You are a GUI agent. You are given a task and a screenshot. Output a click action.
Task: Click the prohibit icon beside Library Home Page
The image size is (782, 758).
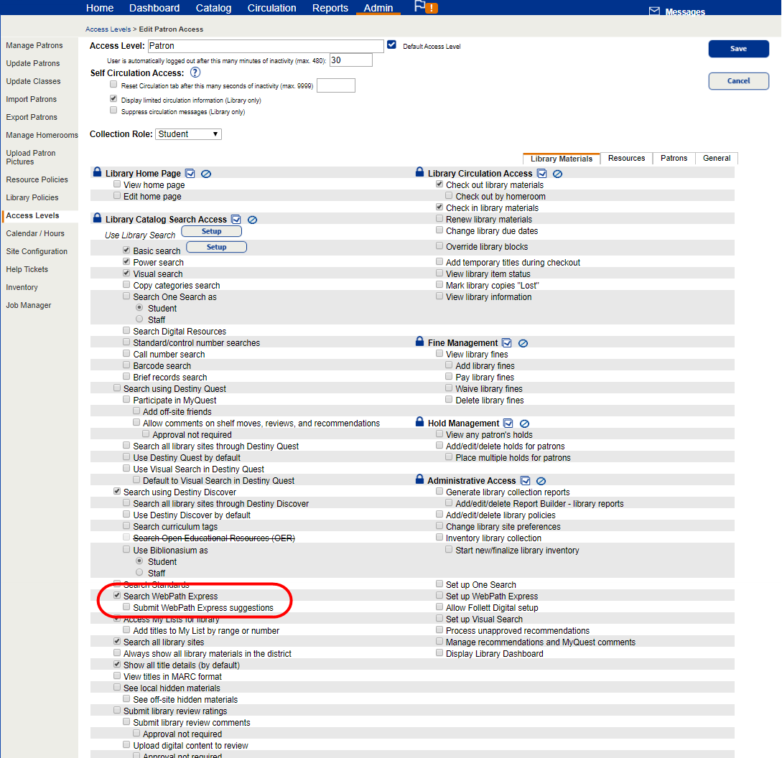click(x=206, y=173)
